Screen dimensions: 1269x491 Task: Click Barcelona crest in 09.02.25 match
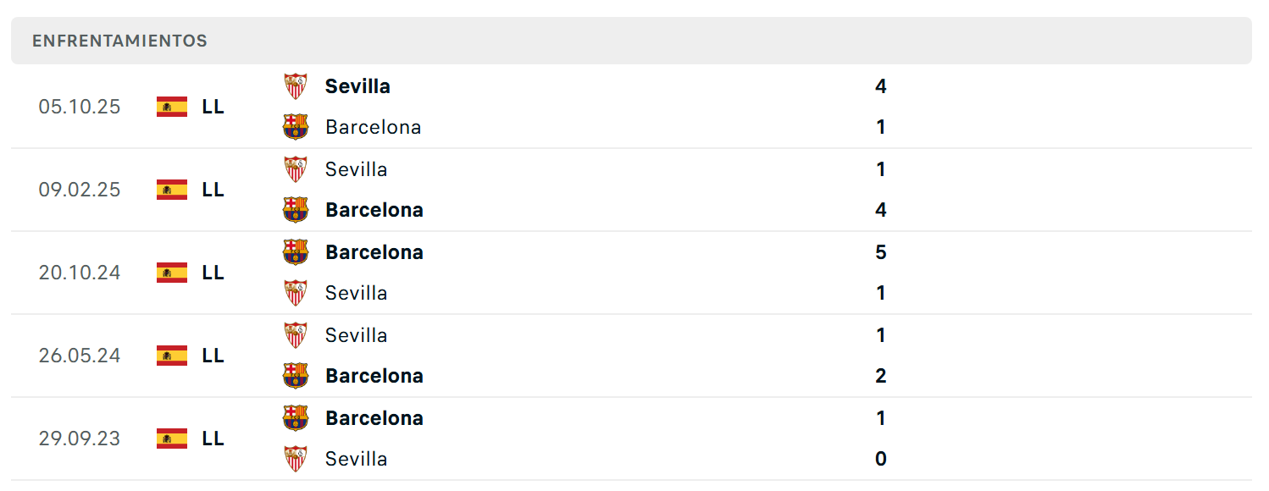pos(295,210)
